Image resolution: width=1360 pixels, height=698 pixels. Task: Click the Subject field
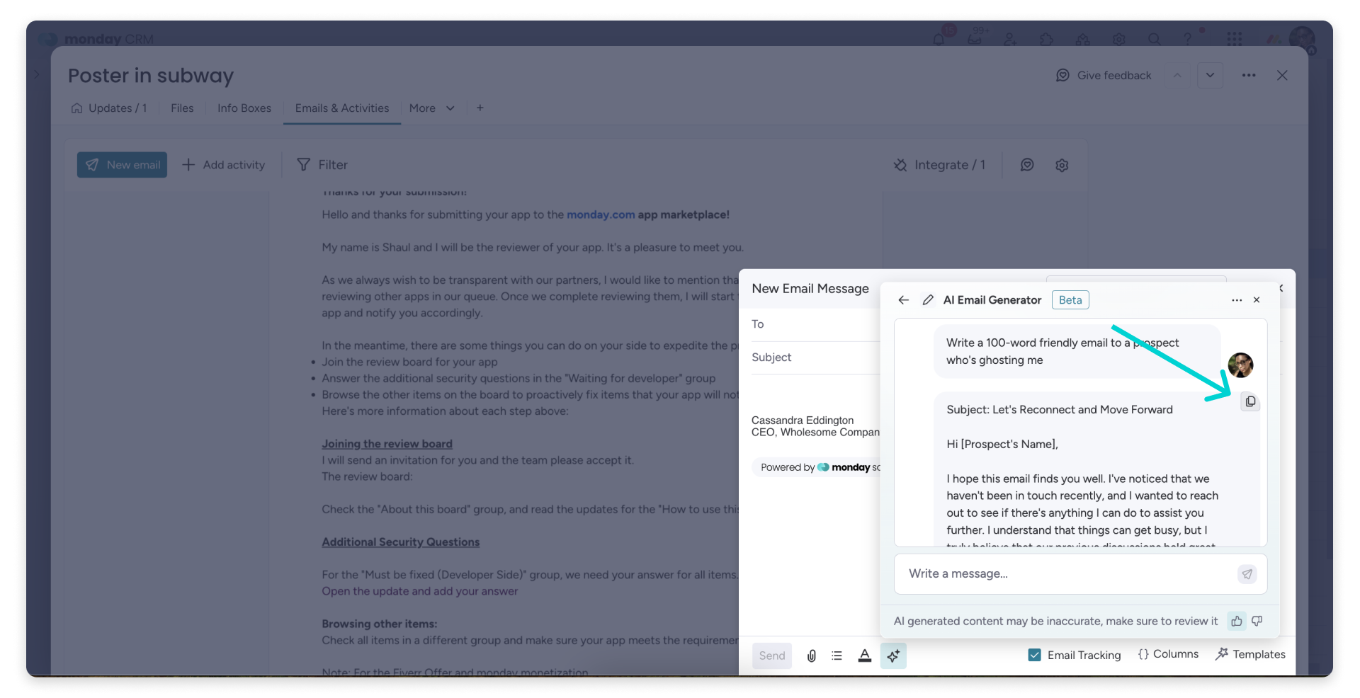815,357
